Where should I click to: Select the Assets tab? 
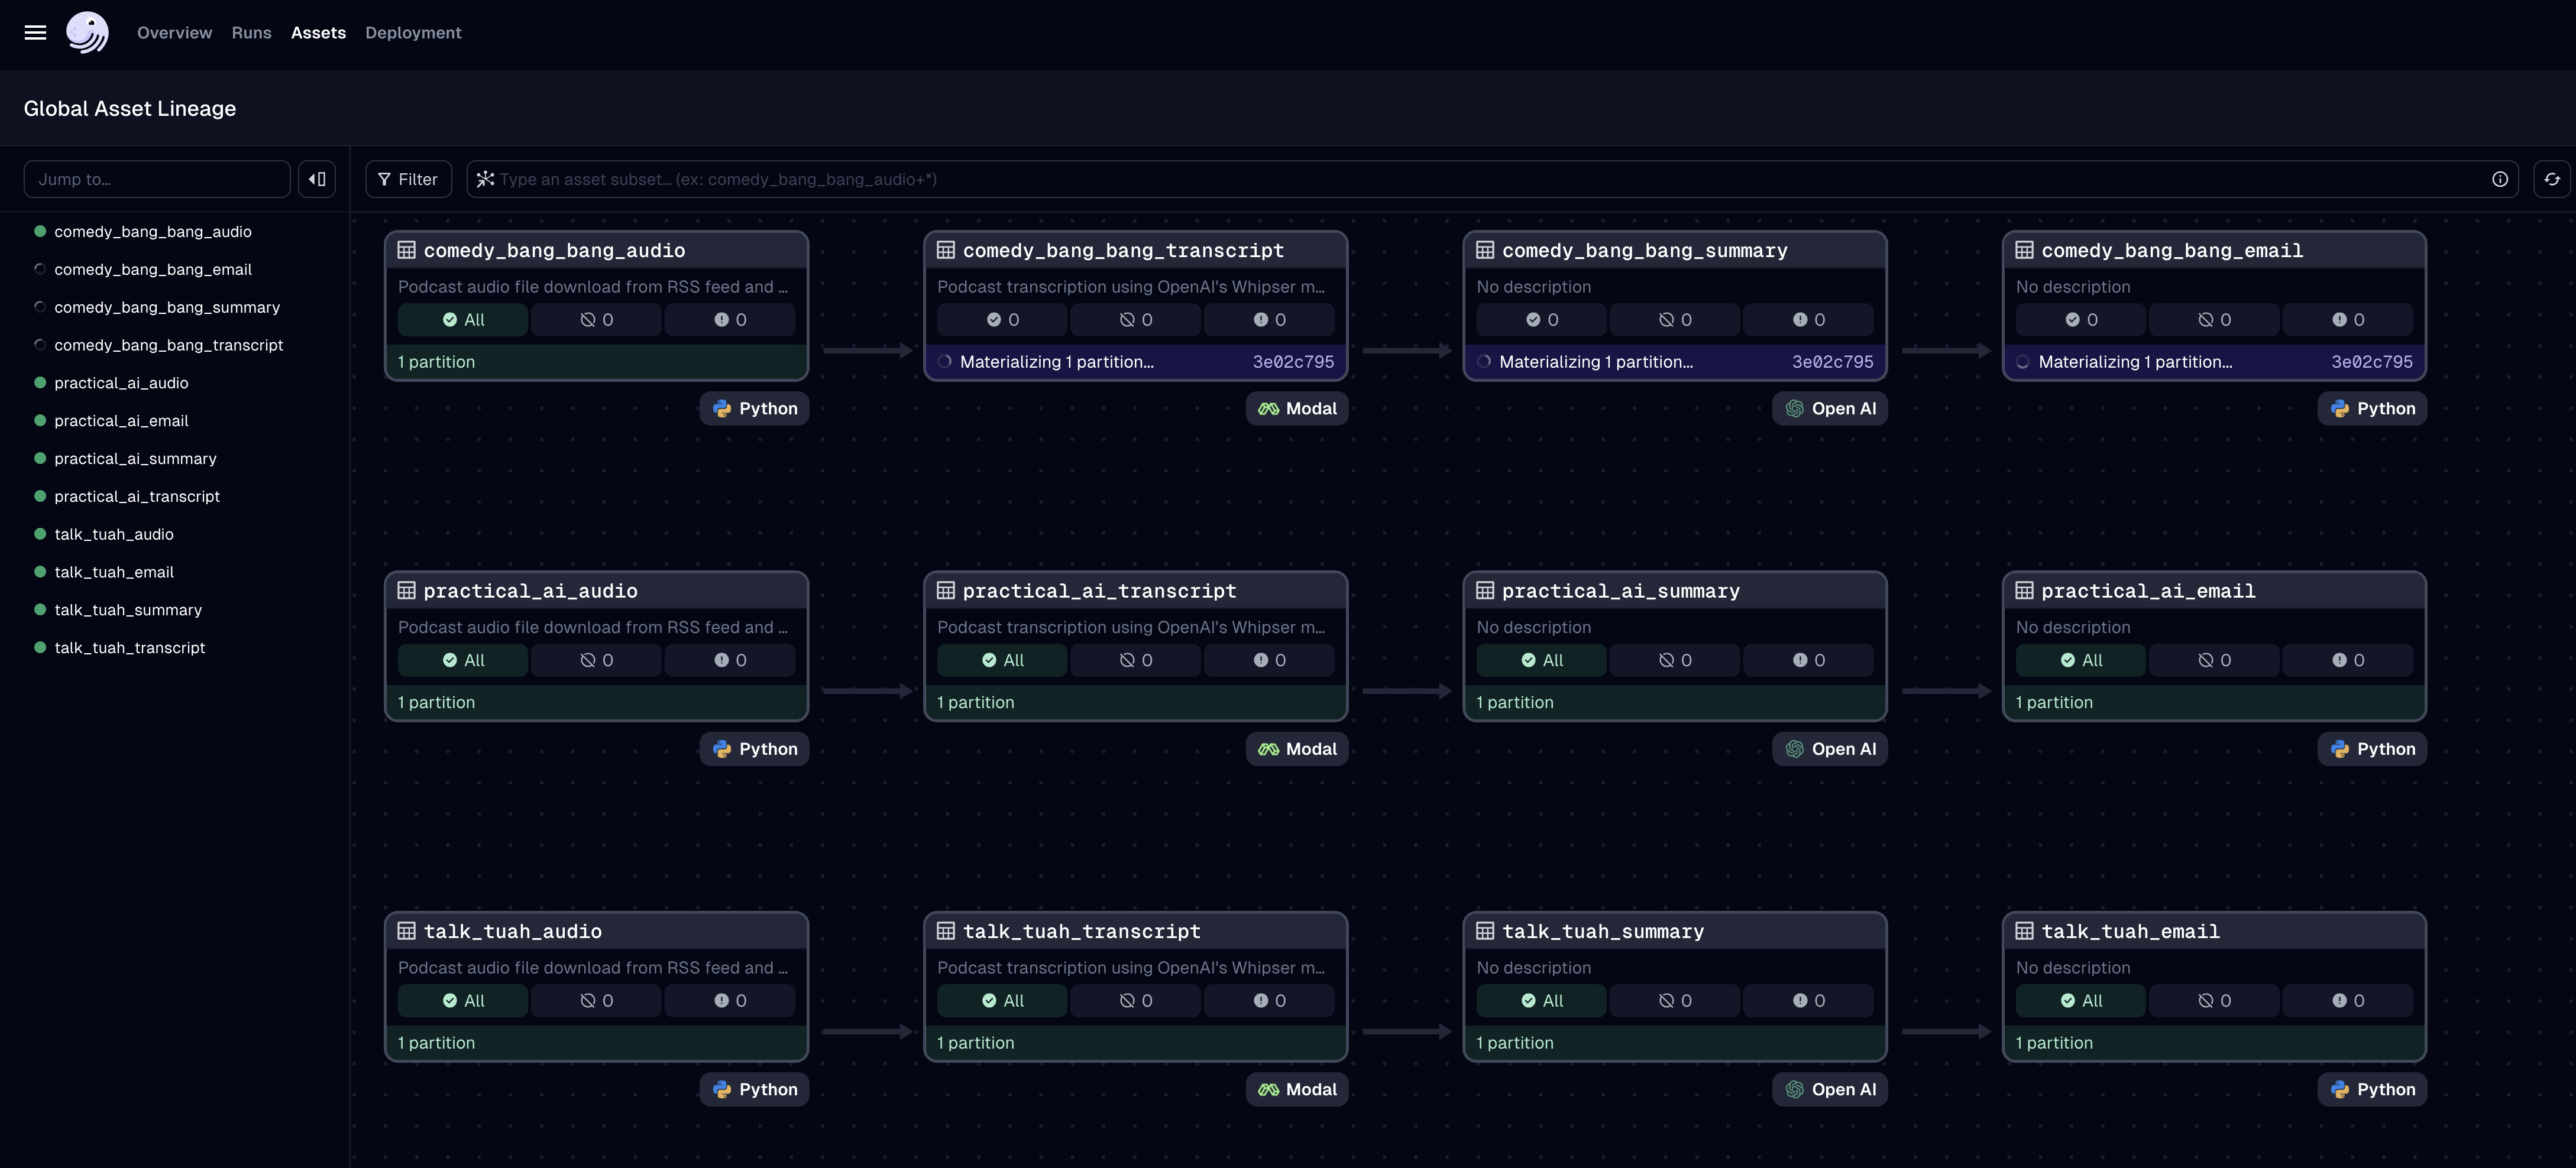[x=318, y=33]
